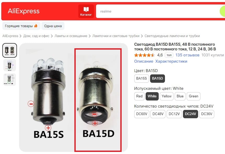Click the AliExpress logo

click(24, 11)
